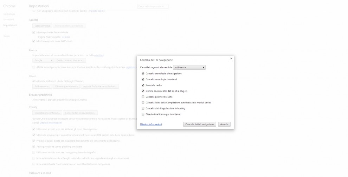Click the Elimina questo utente button

coord(66,87)
